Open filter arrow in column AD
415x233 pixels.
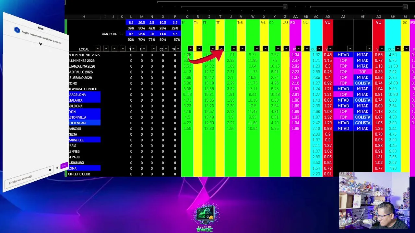(330, 49)
